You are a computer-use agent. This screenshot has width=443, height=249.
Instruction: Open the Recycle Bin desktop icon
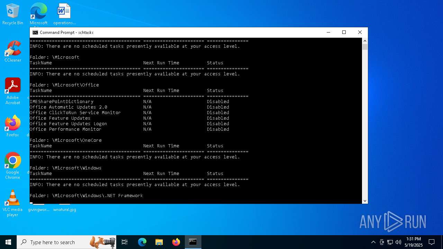[x=13, y=14]
